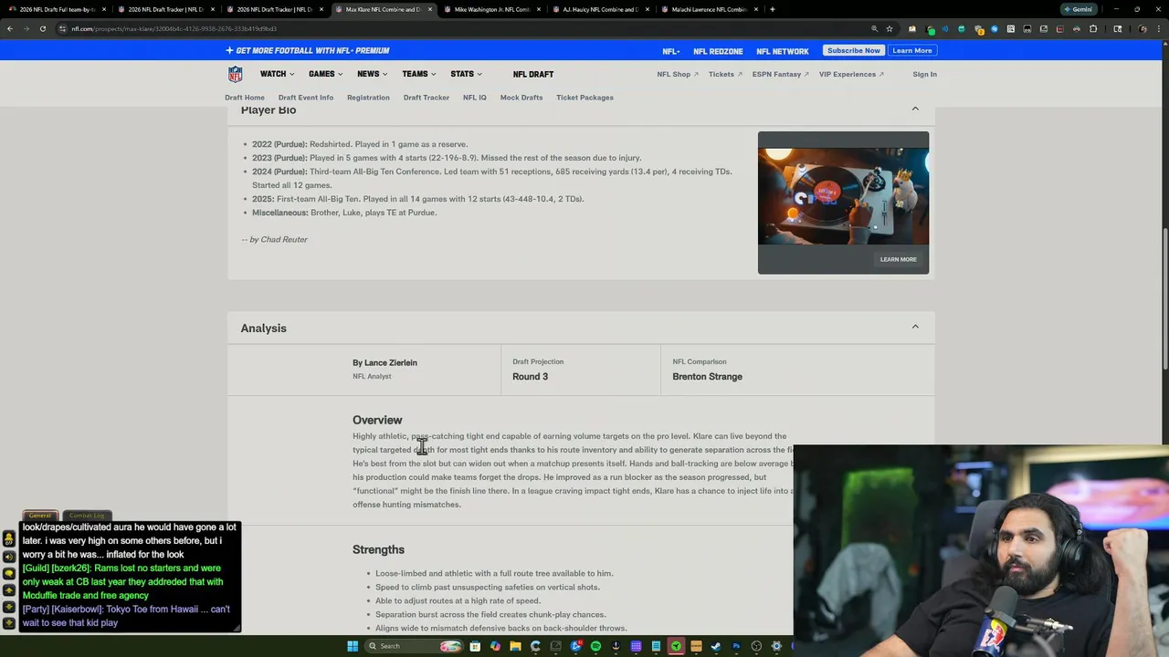Open the Chrome extensions puzzle icon
This screenshot has height=657, width=1169.
click(x=1093, y=28)
